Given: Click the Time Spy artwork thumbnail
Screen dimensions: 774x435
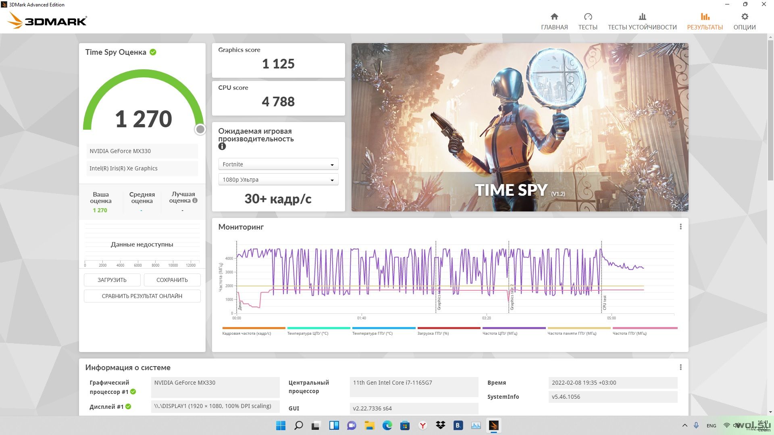Looking at the screenshot, I should point(520,127).
